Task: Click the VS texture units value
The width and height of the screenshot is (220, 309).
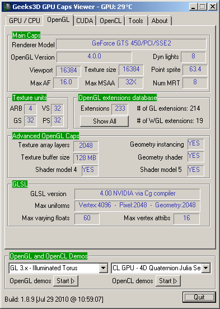Action: [57, 109]
